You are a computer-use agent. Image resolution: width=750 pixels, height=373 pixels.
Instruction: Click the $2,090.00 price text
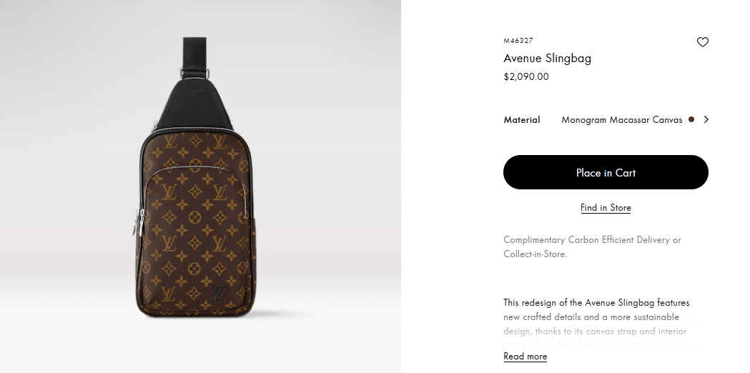526,76
